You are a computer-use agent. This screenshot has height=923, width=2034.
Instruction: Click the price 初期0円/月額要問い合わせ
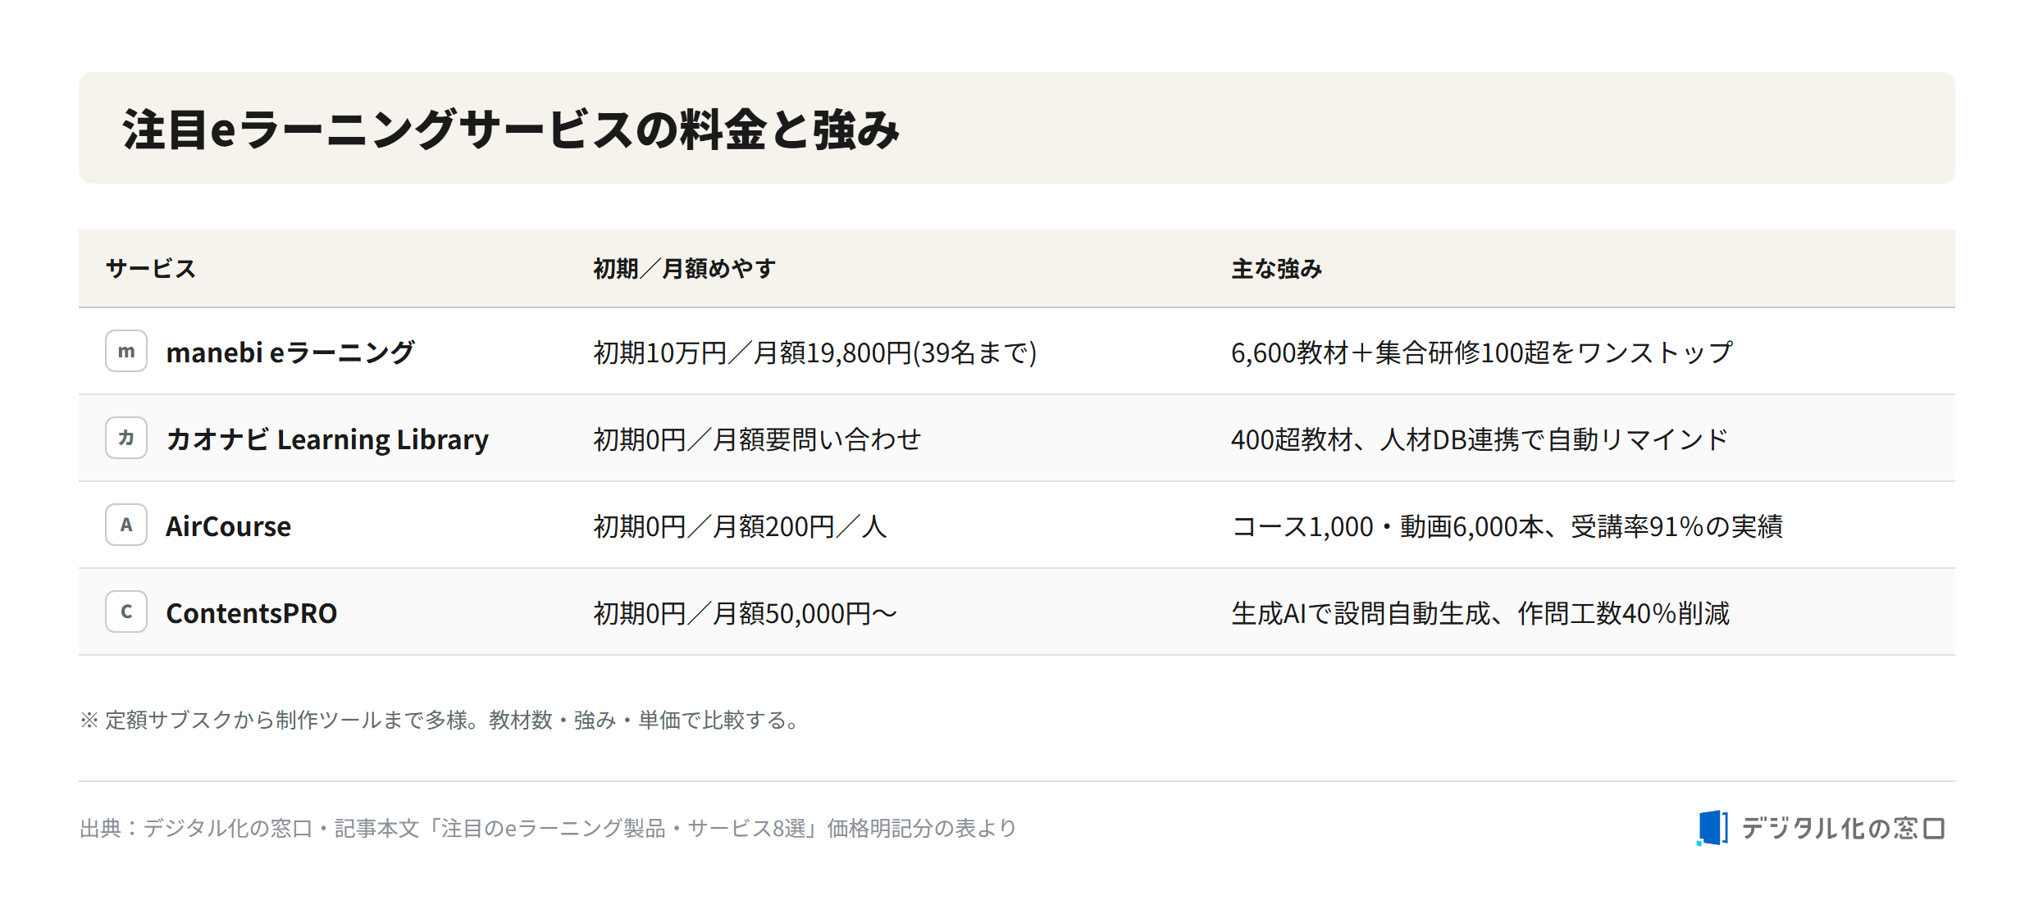[x=757, y=439]
